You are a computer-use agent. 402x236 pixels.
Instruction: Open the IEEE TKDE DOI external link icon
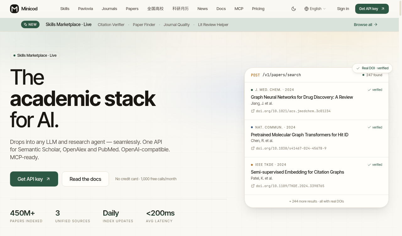click(253, 186)
